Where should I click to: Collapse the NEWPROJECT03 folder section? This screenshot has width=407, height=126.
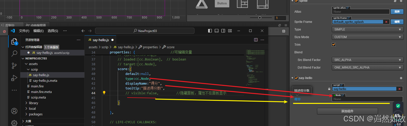coord(23,58)
